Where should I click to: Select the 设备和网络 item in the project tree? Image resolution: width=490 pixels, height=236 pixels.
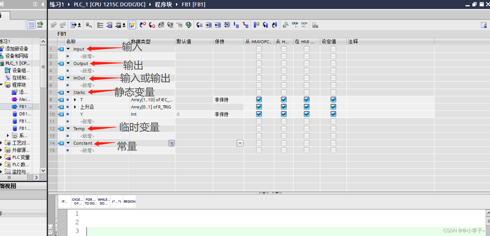pyautogui.click(x=17, y=56)
